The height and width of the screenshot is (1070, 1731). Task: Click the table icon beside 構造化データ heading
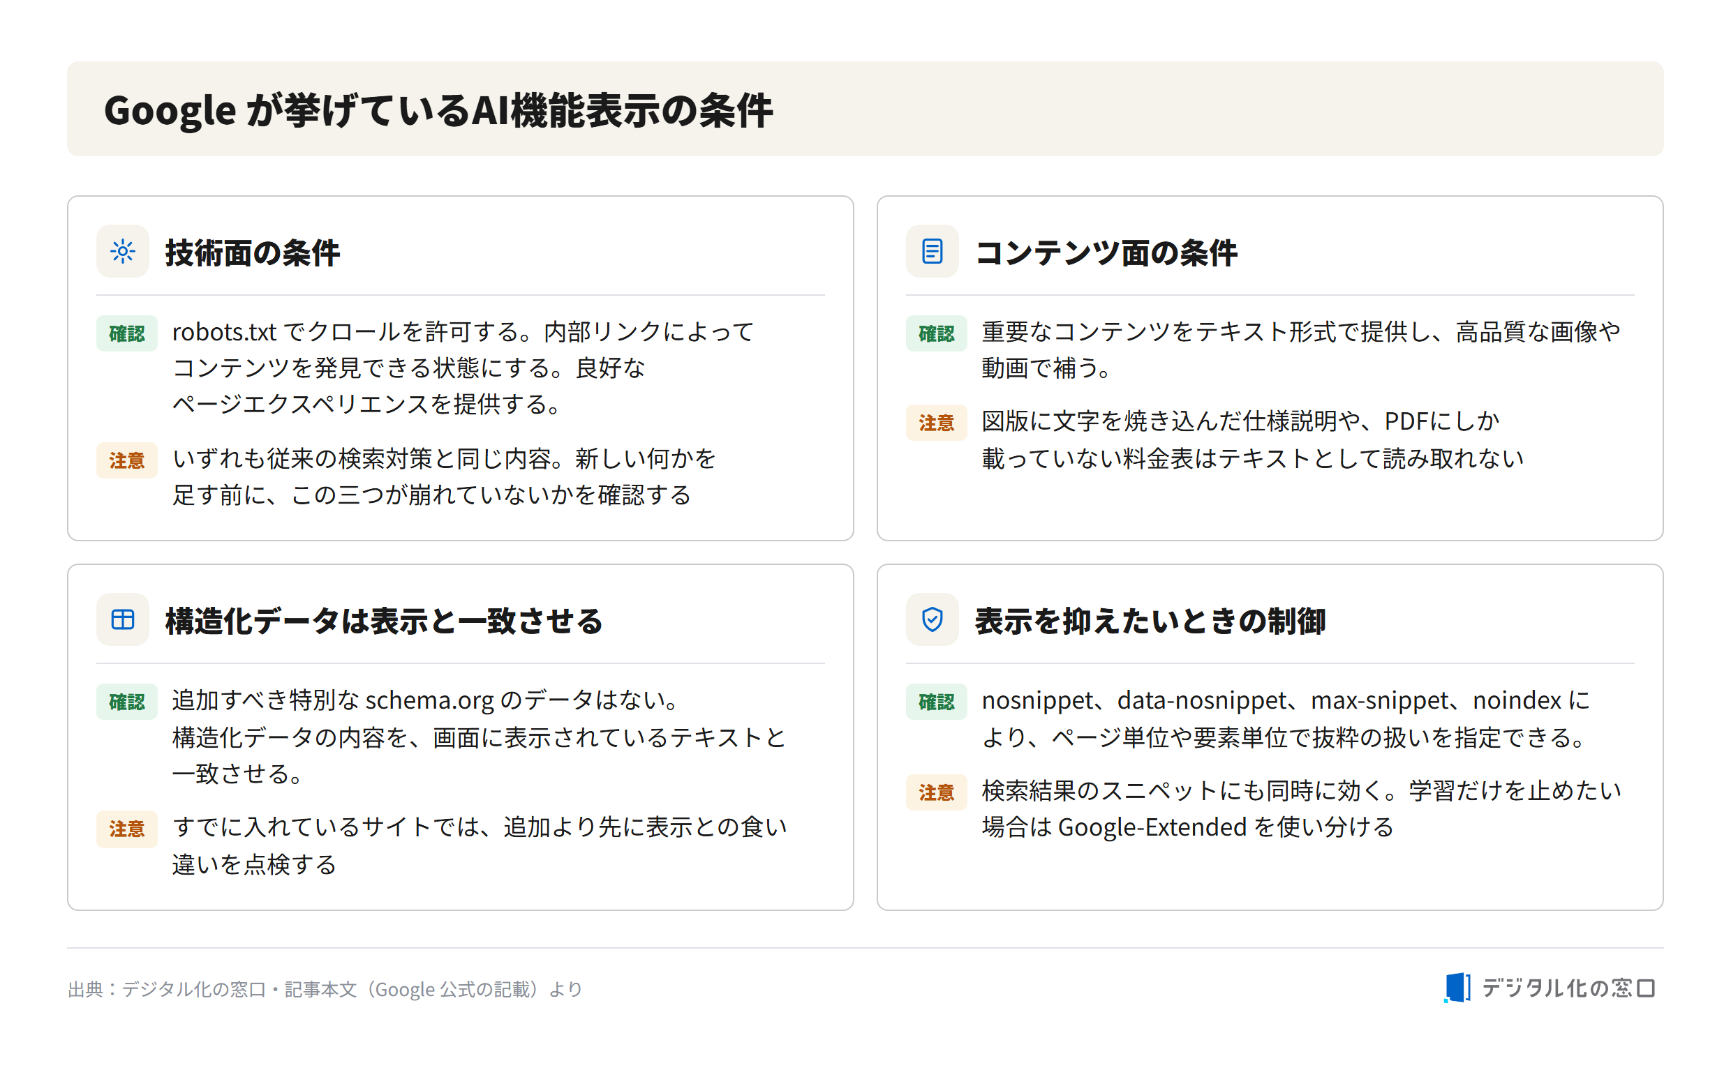[122, 619]
